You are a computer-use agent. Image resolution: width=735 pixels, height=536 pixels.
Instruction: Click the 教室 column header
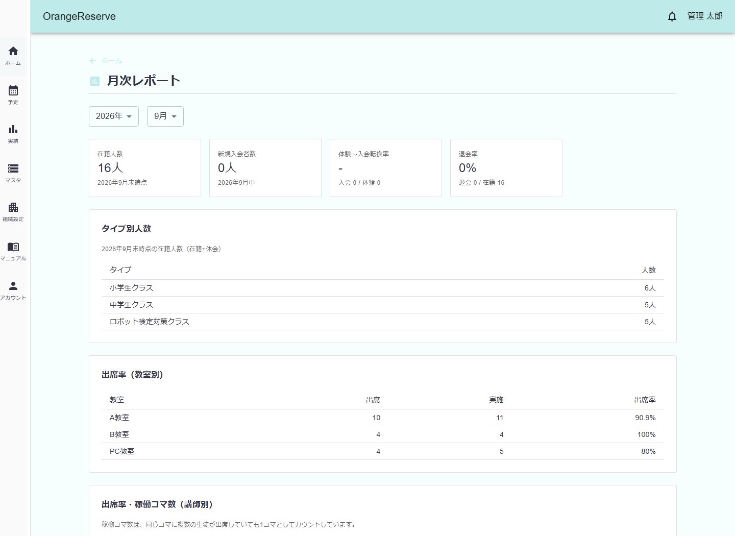[x=117, y=400]
